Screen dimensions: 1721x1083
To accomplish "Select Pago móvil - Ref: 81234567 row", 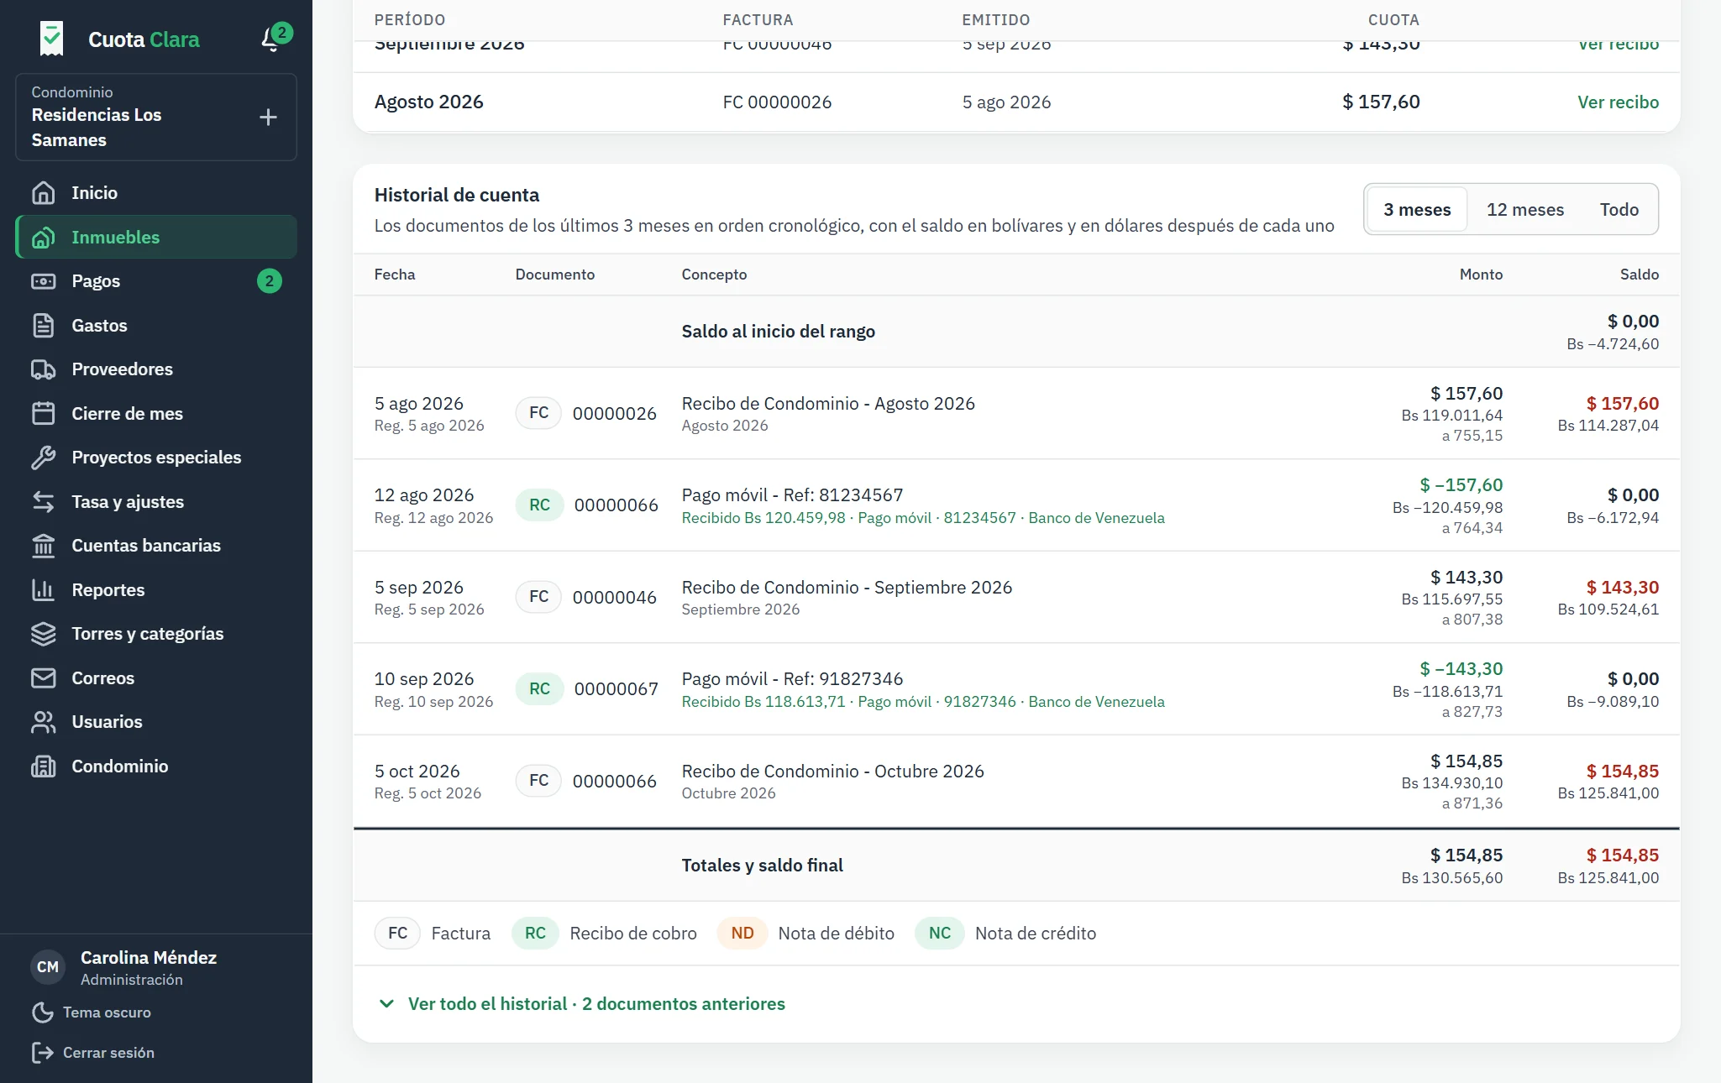I will [x=1016, y=505].
